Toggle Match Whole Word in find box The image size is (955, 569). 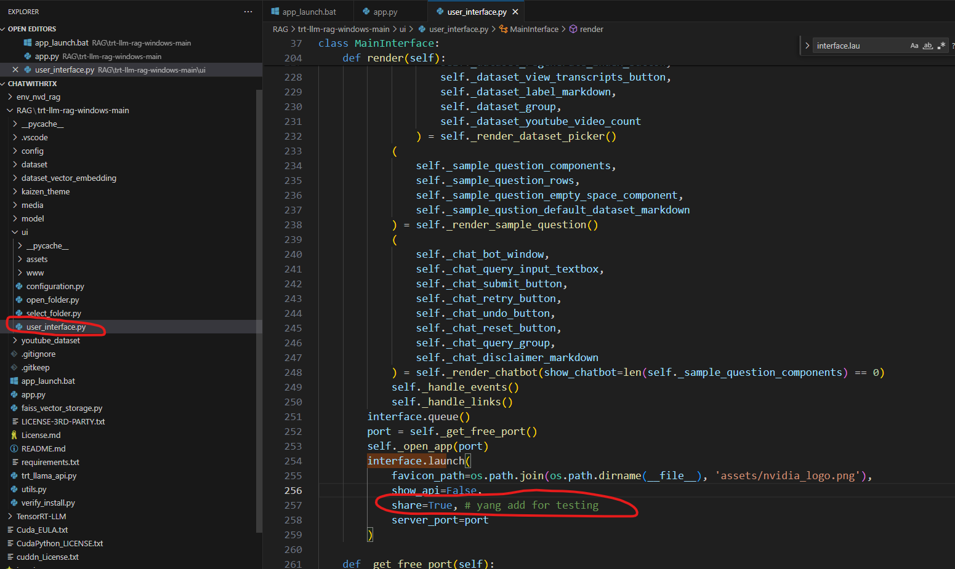click(x=928, y=46)
